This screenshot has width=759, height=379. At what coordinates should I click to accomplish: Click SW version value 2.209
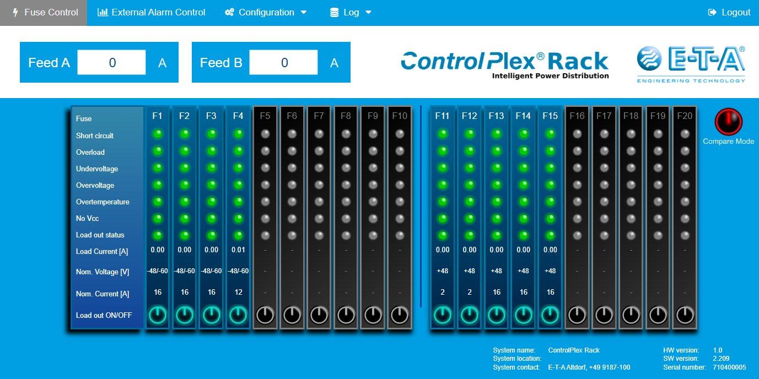click(721, 359)
